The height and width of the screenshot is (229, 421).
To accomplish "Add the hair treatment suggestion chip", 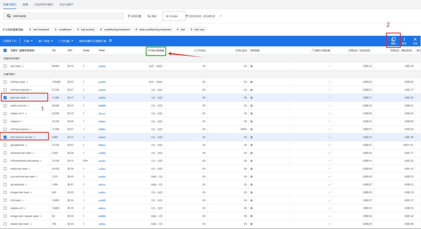I will pos(39,30).
